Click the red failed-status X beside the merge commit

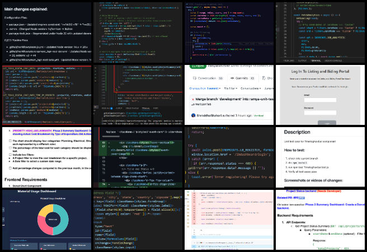[193, 99]
